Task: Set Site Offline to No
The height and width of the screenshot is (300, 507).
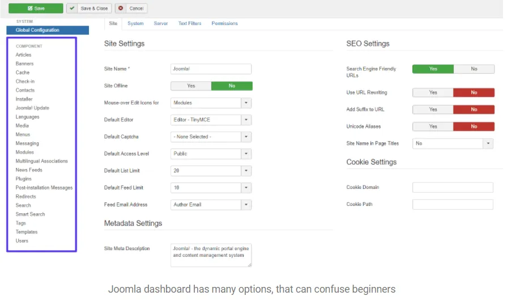Action: pos(232,86)
